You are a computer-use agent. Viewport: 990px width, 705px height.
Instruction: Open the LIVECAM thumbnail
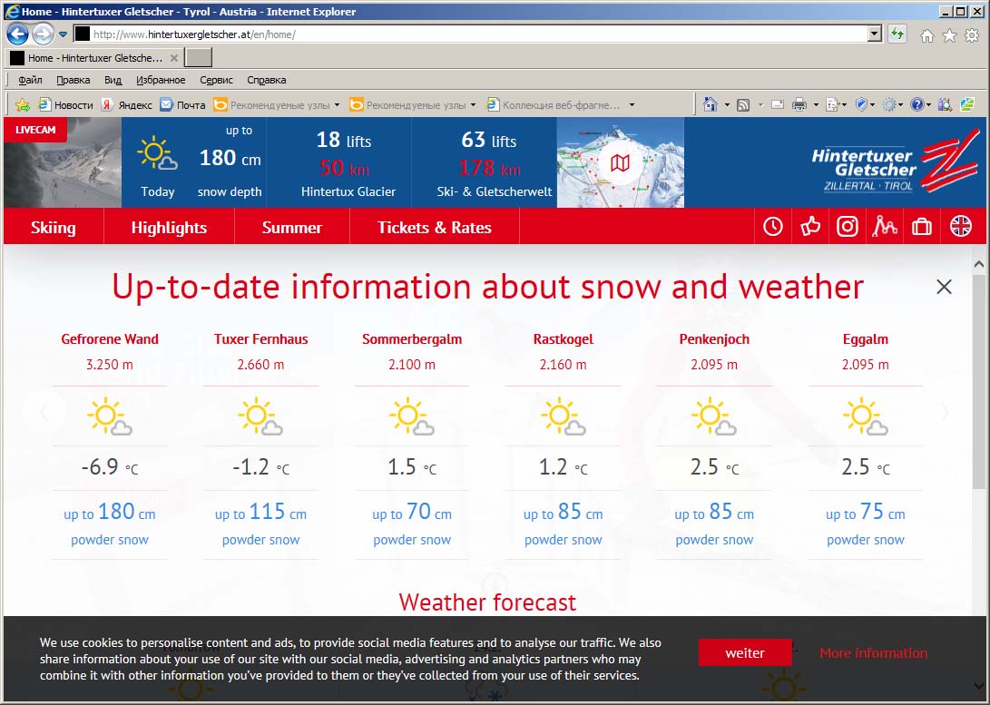click(63, 162)
